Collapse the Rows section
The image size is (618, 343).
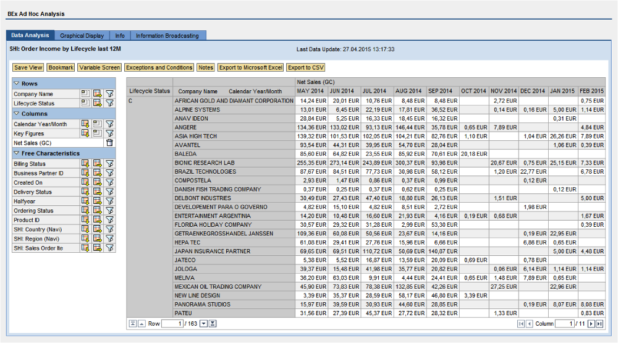[17, 83]
